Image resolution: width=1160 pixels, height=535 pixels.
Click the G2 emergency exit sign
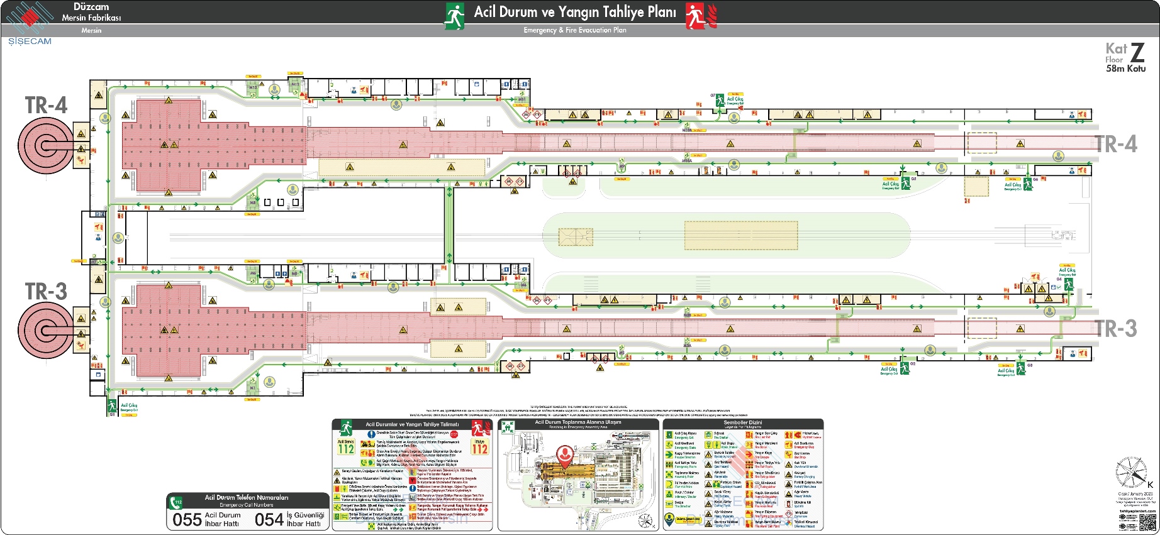tap(905, 367)
